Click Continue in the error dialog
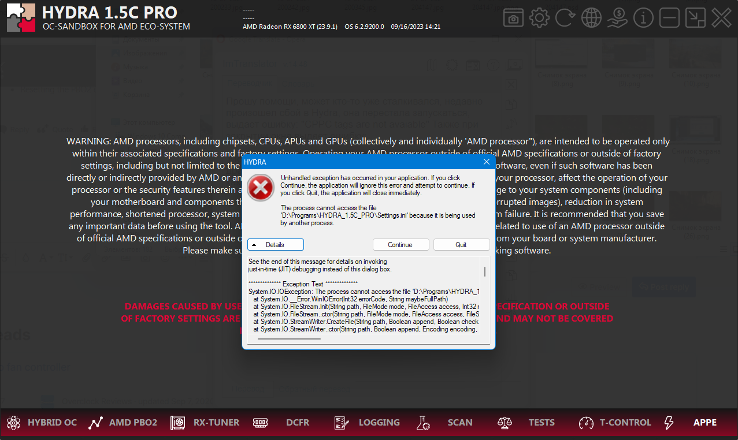 tap(400, 245)
